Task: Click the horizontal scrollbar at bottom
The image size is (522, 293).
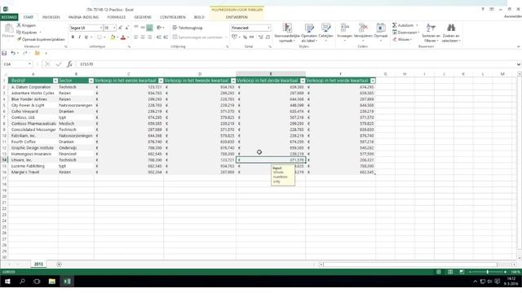Action: tap(410, 265)
